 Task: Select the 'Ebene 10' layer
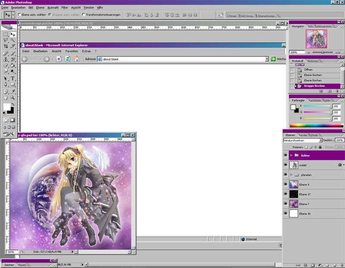[317, 213]
